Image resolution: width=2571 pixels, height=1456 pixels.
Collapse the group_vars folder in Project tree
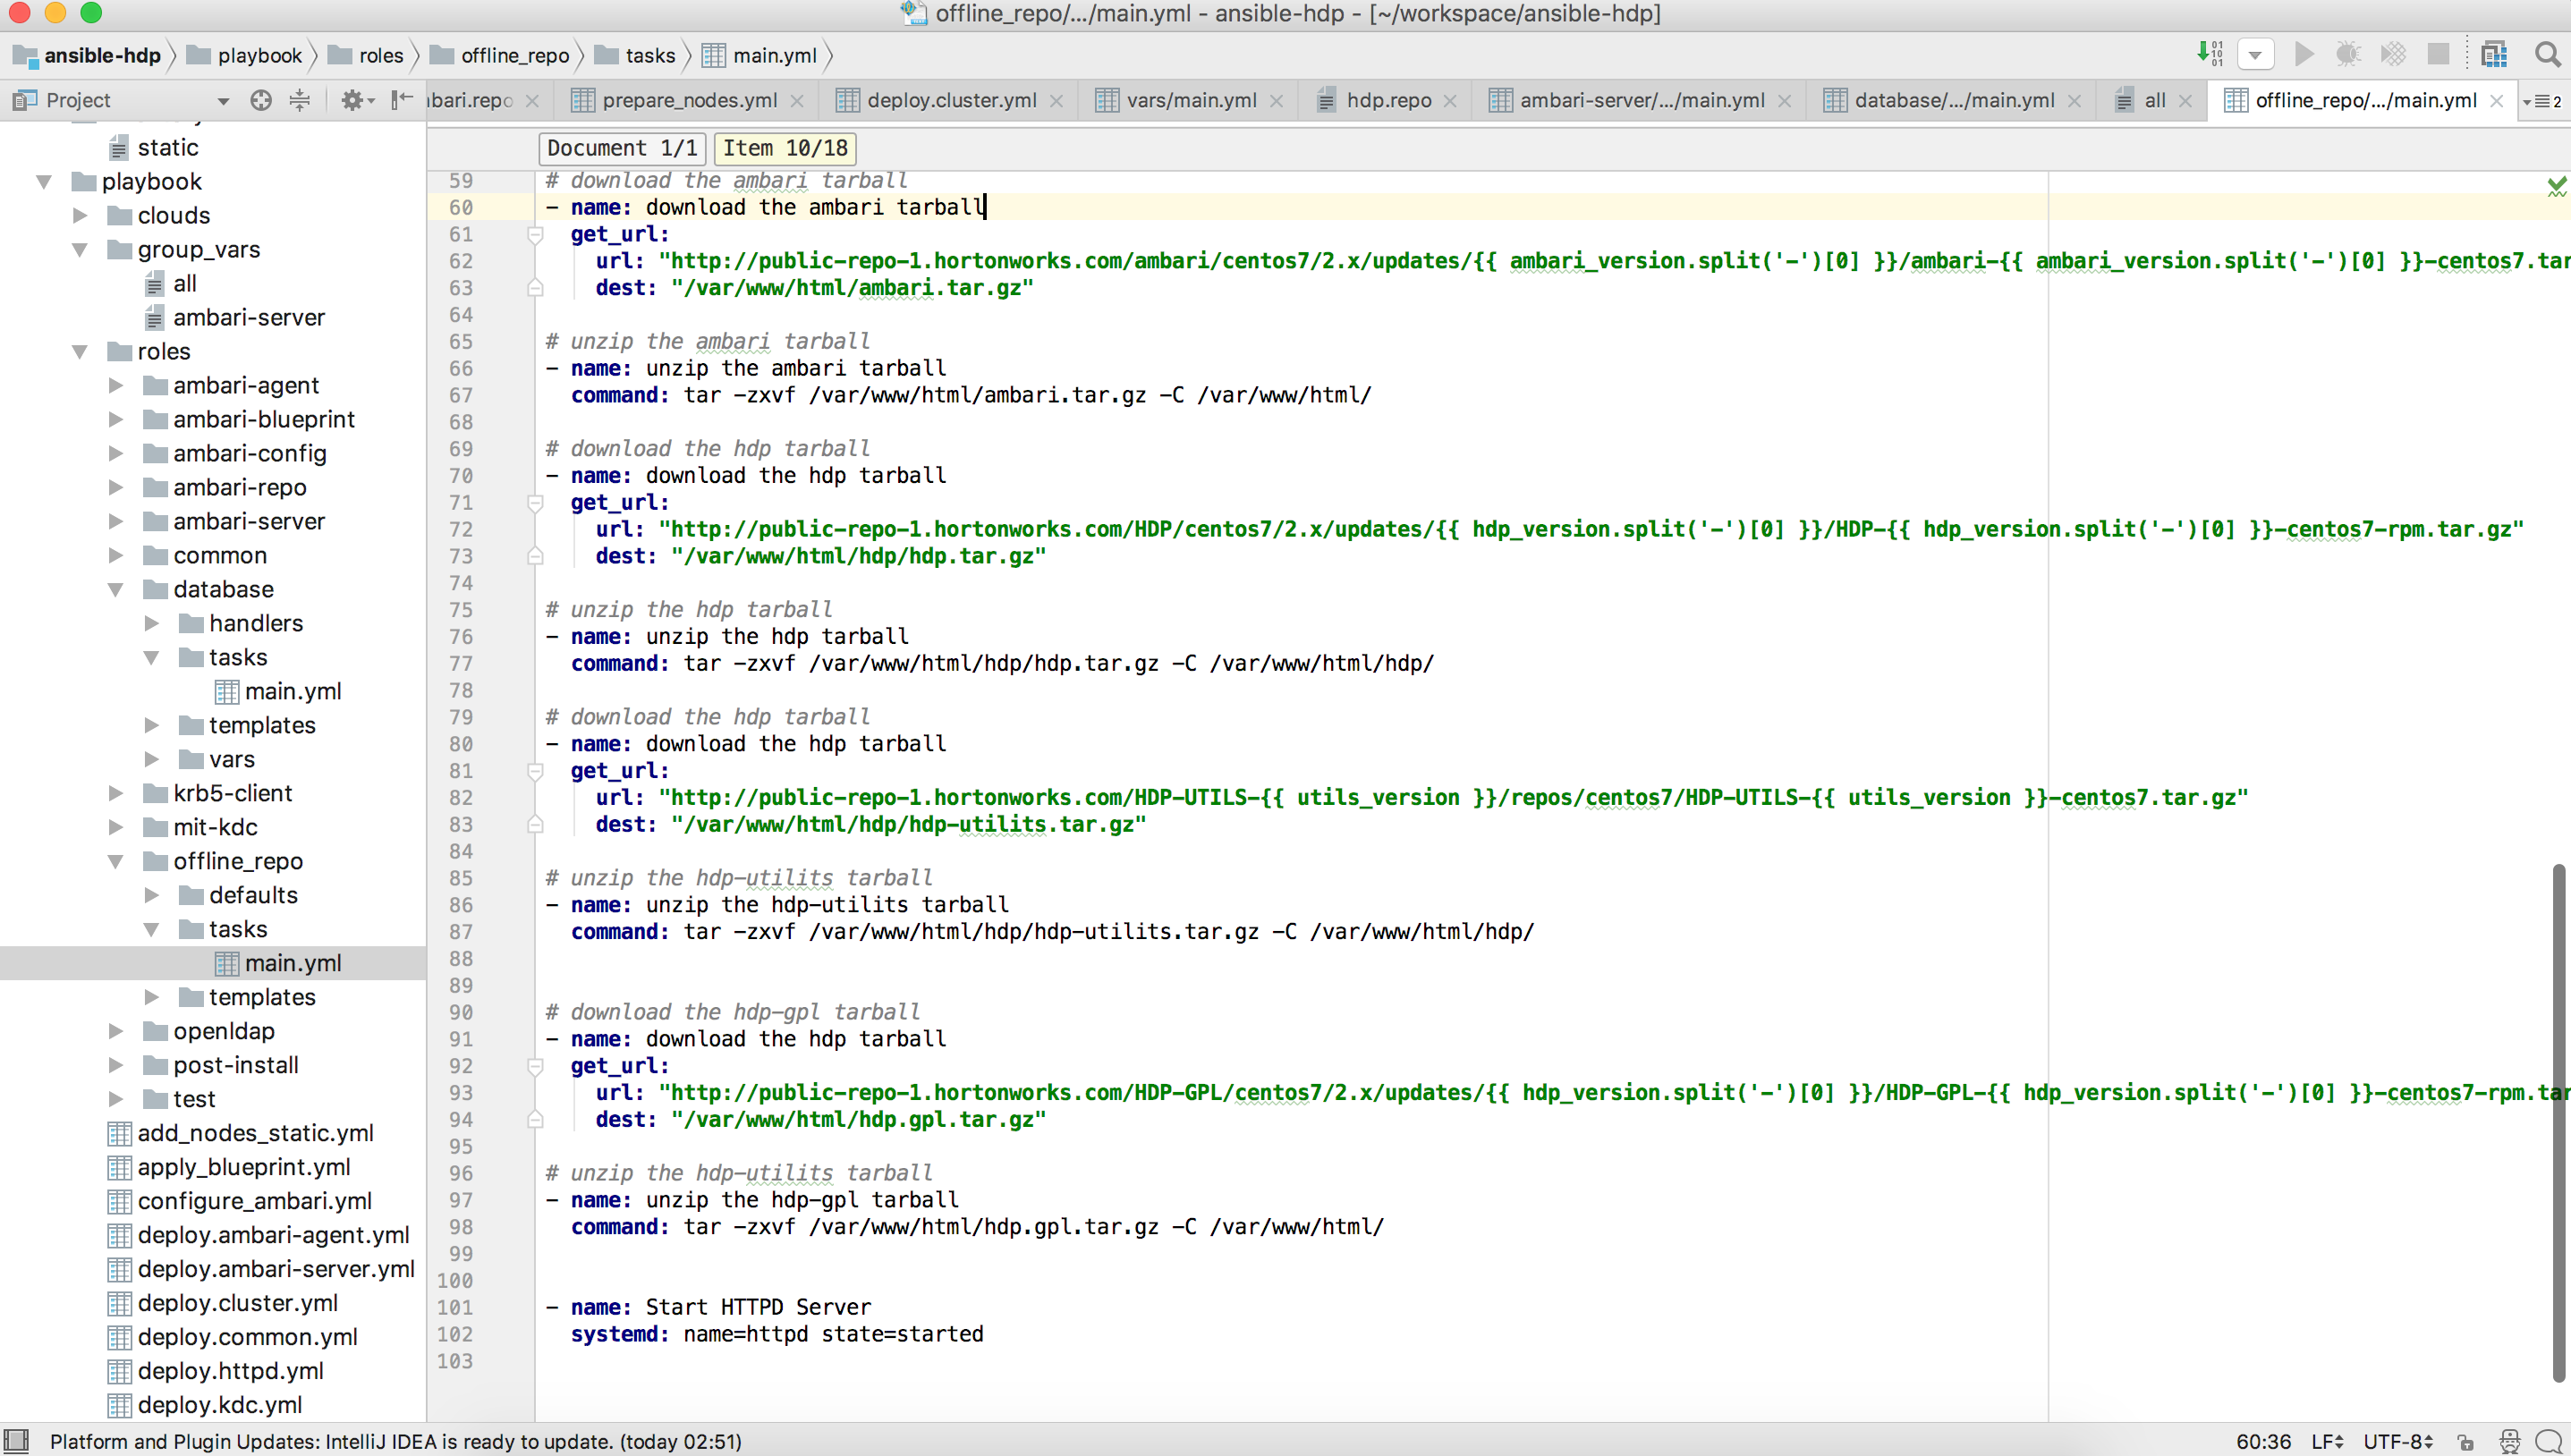tap(80, 249)
